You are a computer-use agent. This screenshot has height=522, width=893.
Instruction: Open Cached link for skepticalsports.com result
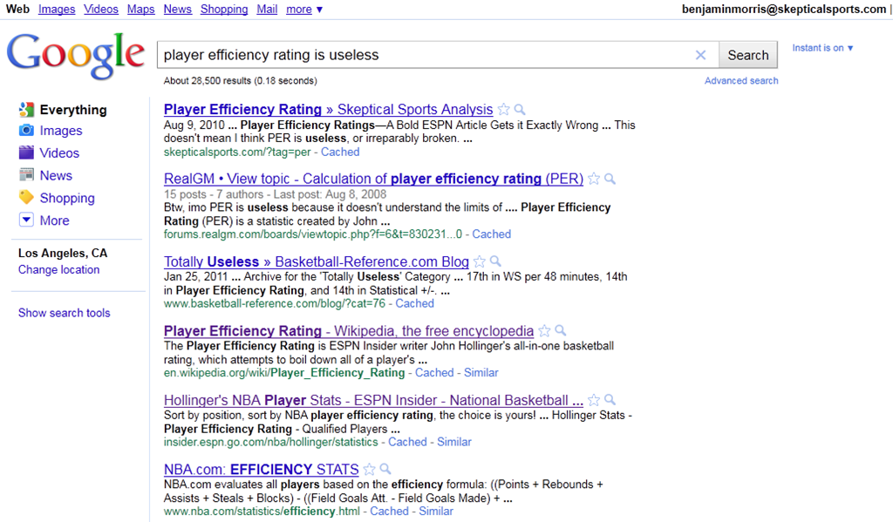(340, 152)
